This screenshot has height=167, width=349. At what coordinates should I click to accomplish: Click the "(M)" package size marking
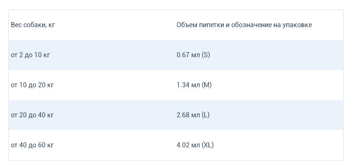pyautogui.click(x=207, y=85)
